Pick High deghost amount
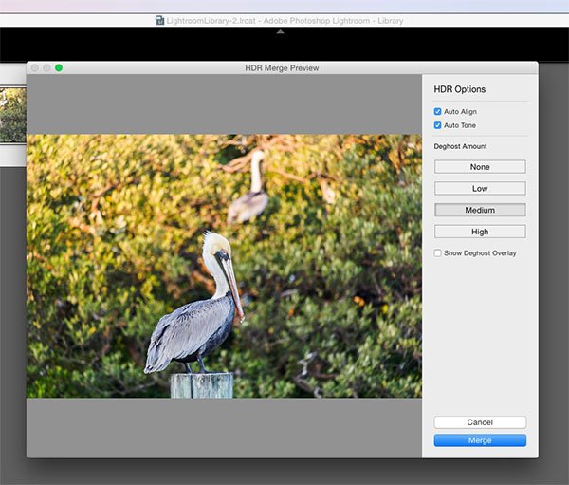Viewport: 569px width, 485px height. click(x=480, y=232)
